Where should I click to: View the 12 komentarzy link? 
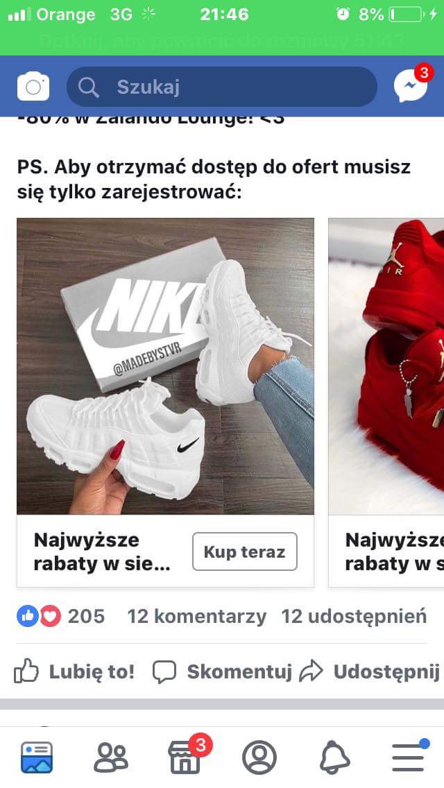(196, 616)
